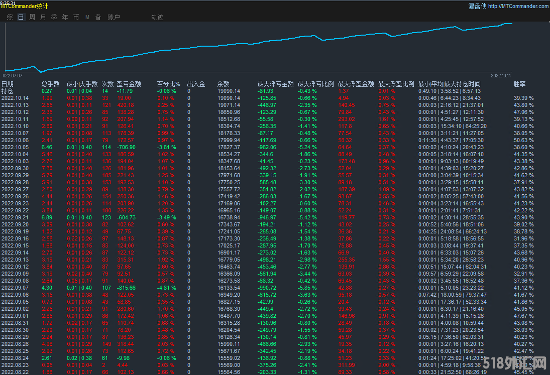Select the 日 daily statistics tab

[21, 17]
